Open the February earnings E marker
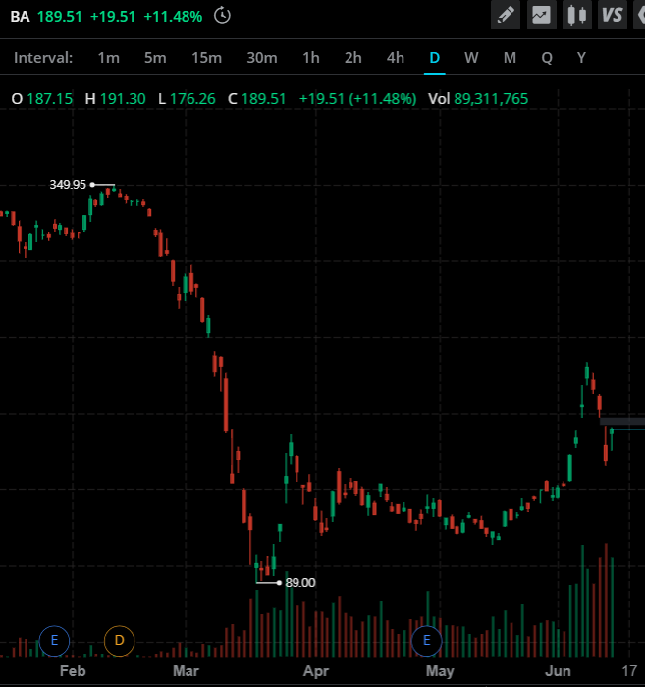This screenshot has width=645, height=687. point(54,641)
